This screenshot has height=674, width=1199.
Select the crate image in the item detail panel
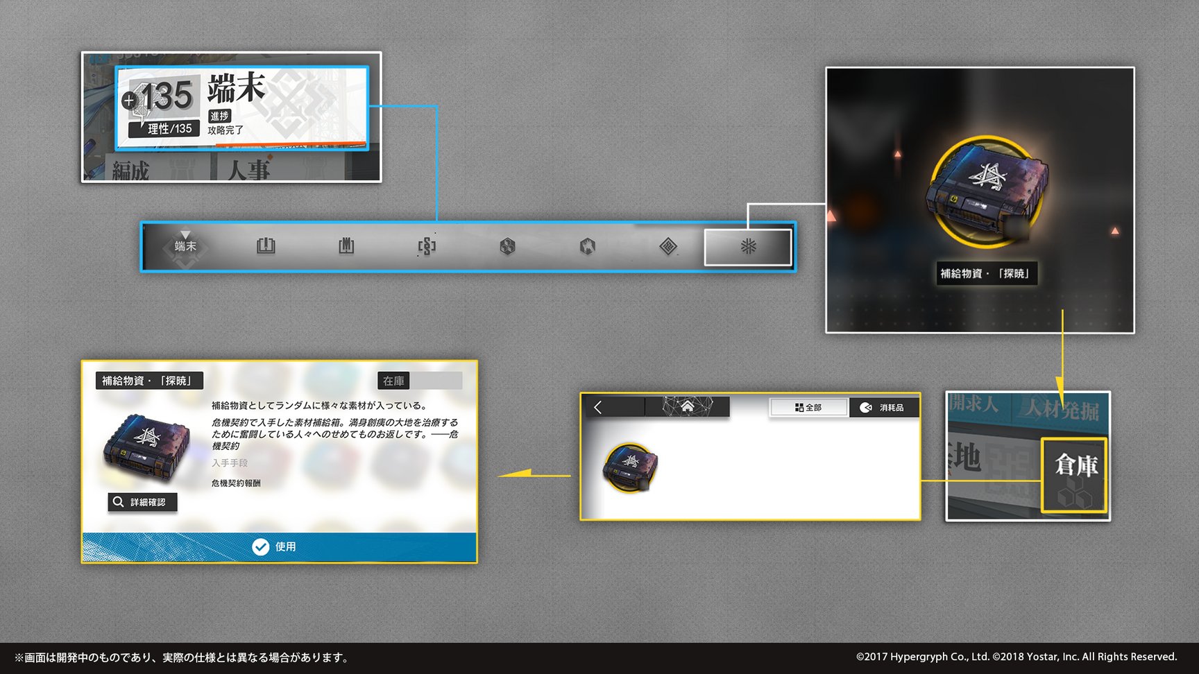[146, 449]
